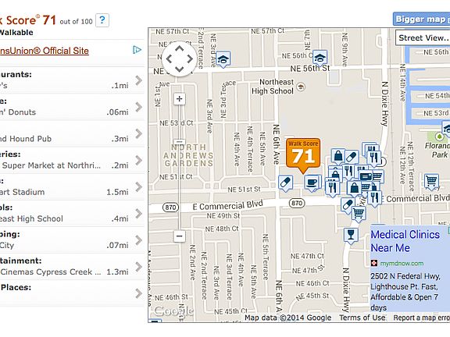Click the pill pharmacy marker near NE 6th Ave
The height and width of the screenshot is (337, 450).
[286, 183]
